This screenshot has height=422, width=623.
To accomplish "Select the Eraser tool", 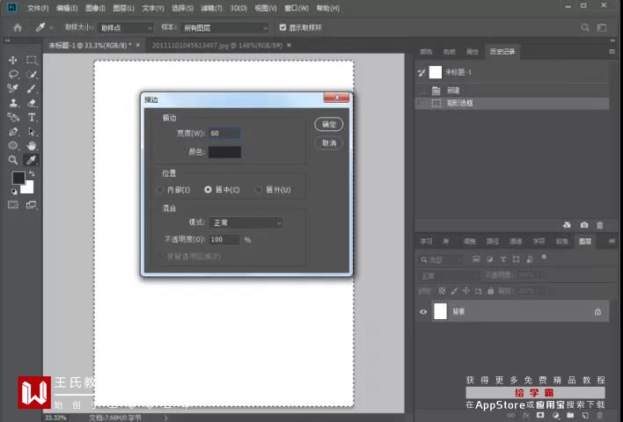I will tap(32, 103).
